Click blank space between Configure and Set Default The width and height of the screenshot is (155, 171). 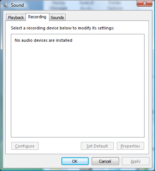pyautogui.click(x=60, y=146)
